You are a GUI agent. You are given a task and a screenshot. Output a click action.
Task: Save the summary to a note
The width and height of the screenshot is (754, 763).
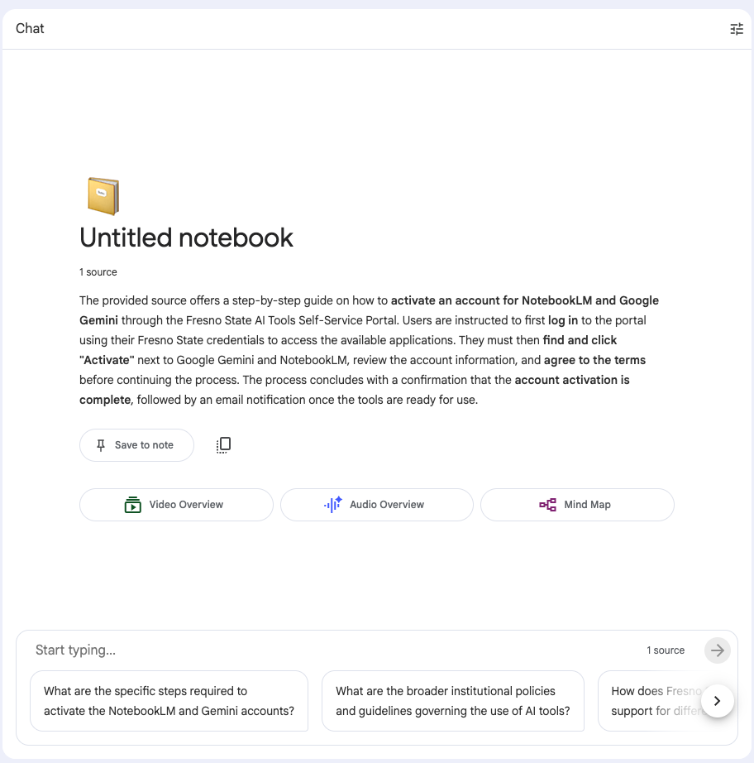pos(136,445)
